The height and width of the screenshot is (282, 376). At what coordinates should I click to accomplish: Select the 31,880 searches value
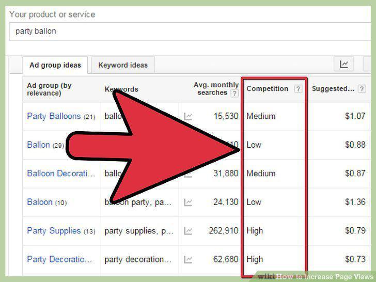[x=226, y=174]
